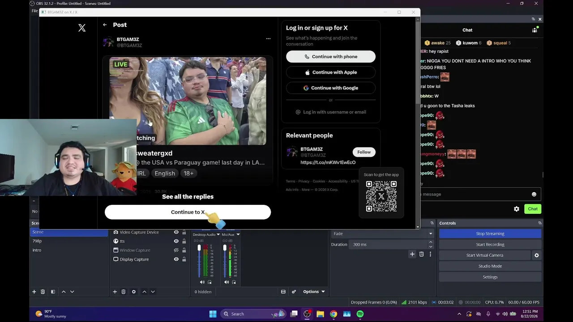This screenshot has height=322, width=573.
Task: Open the X logo home link
Action: pos(82,28)
